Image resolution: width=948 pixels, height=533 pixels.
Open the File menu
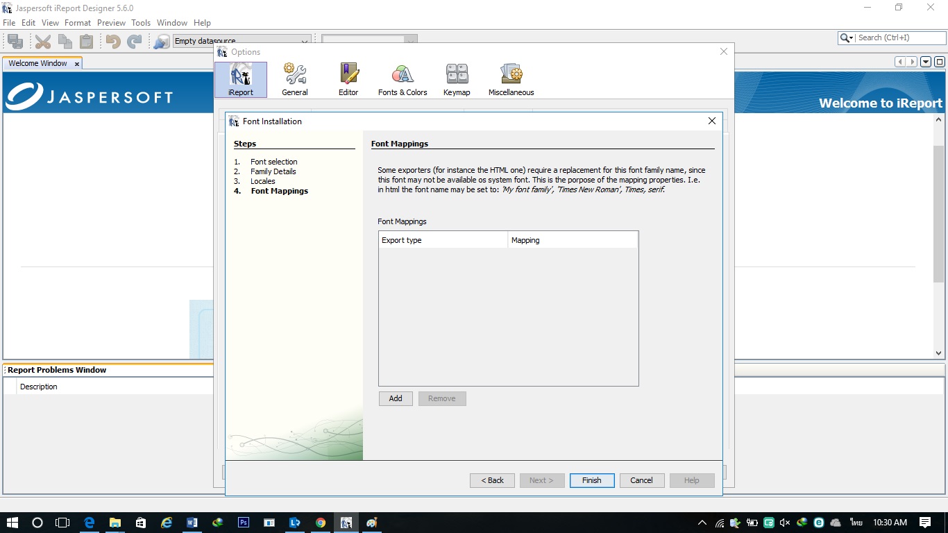pyautogui.click(x=9, y=23)
